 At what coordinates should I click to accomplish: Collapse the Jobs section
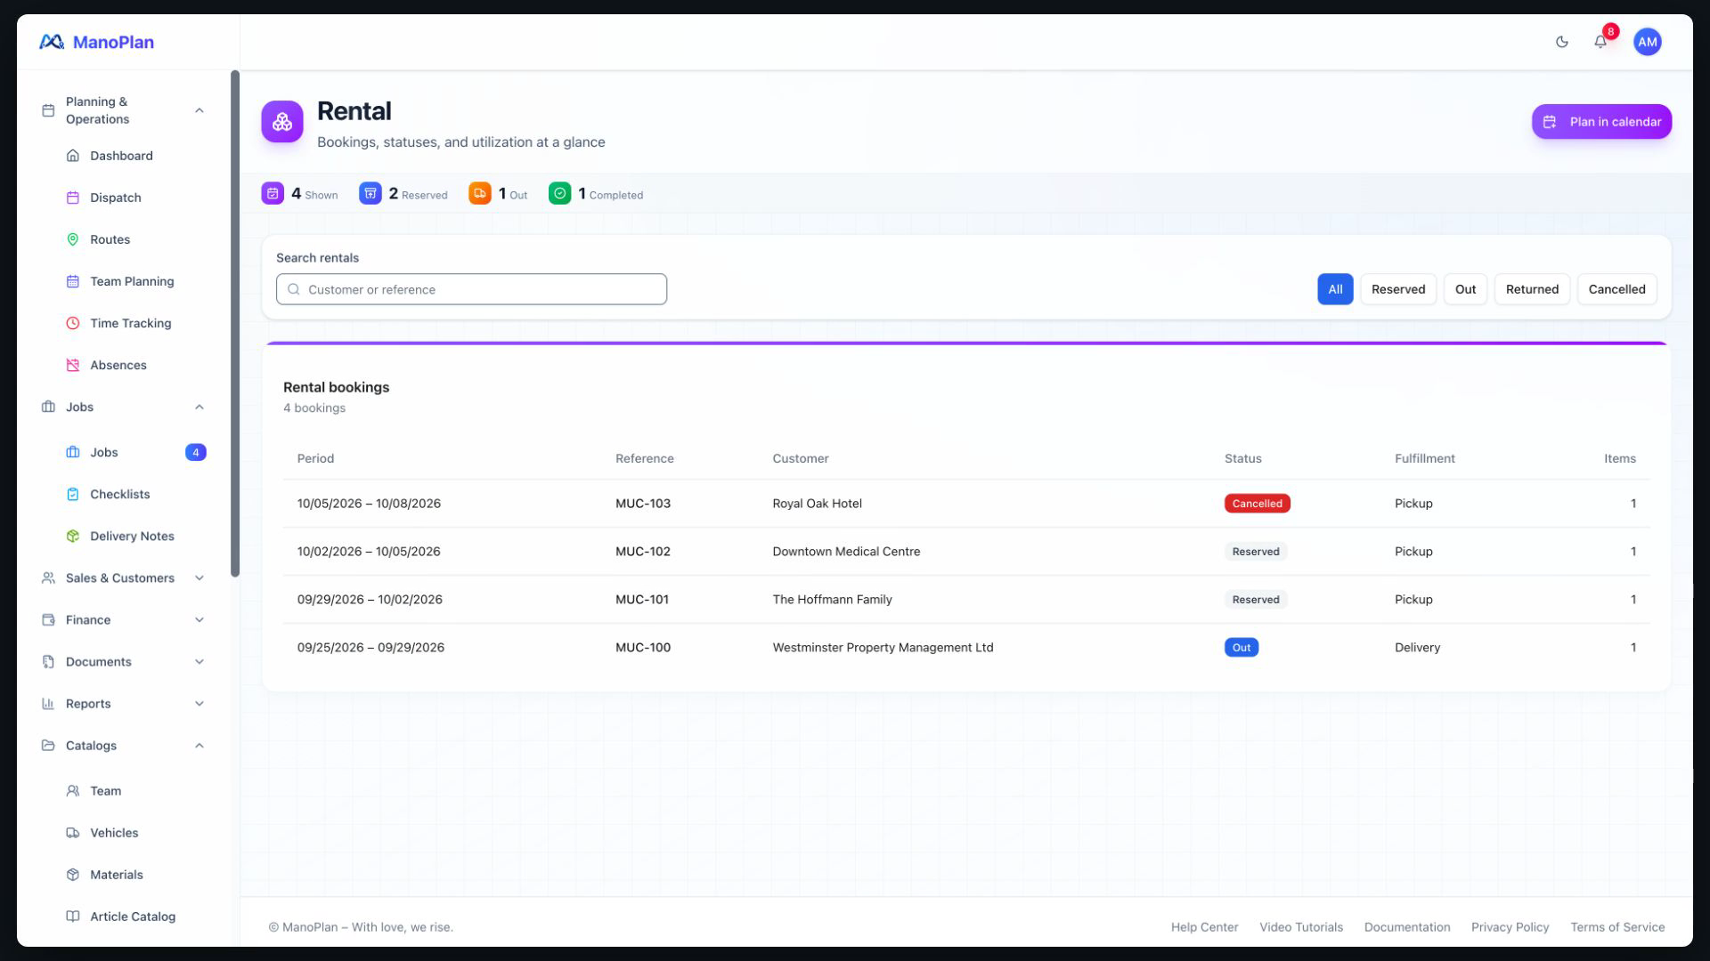pos(123,407)
